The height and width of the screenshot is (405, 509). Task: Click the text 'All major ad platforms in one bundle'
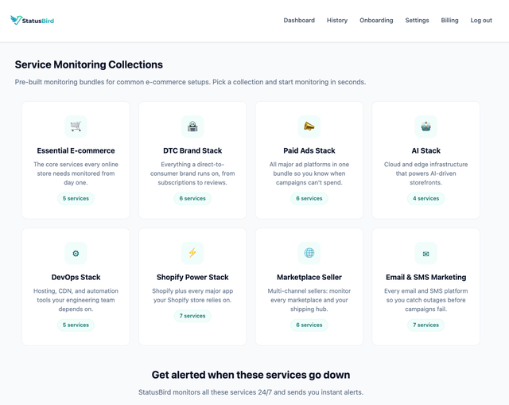(x=309, y=173)
